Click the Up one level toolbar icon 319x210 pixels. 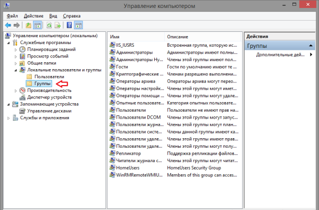pos(28,25)
